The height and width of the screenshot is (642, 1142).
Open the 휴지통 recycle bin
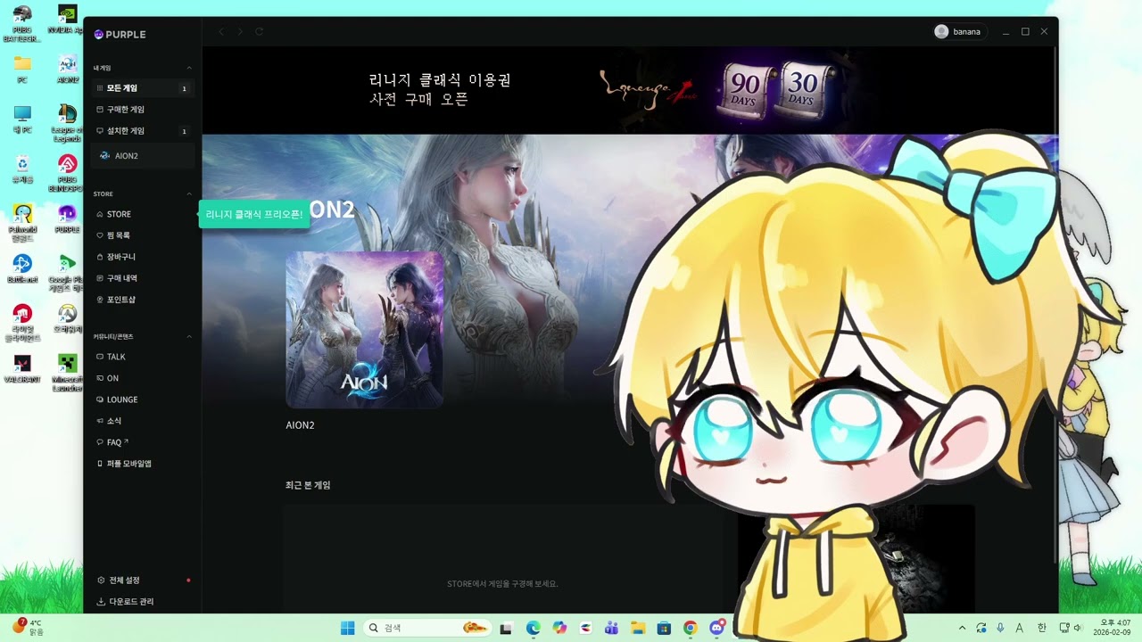click(22, 169)
